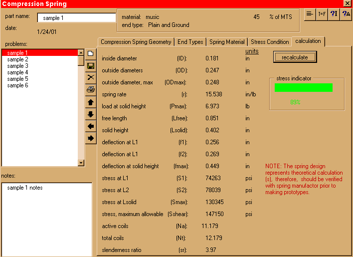Image resolution: width=353 pixels, height=257 pixels.
Task: Click the new problem blank page icon
Action: (x=91, y=53)
